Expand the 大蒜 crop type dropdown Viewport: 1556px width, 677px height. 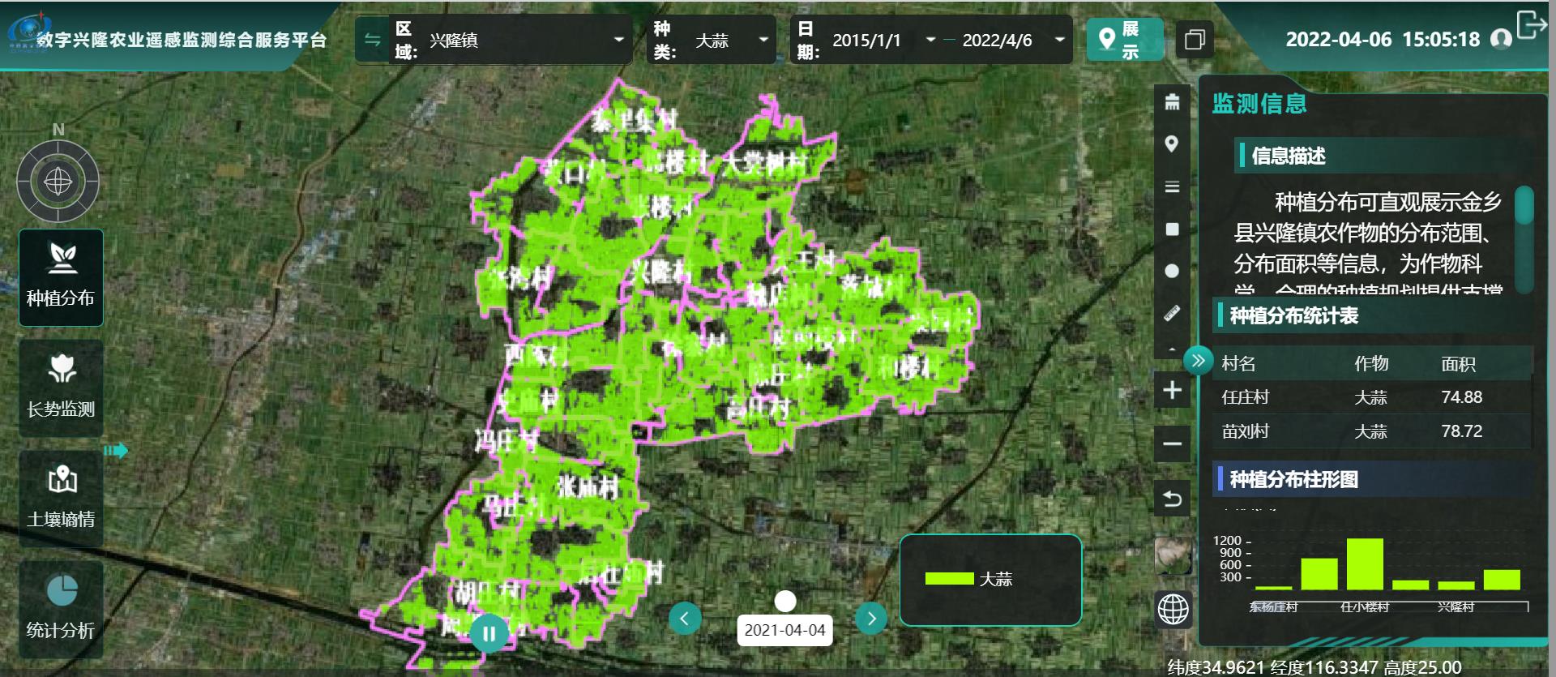tap(731, 40)
